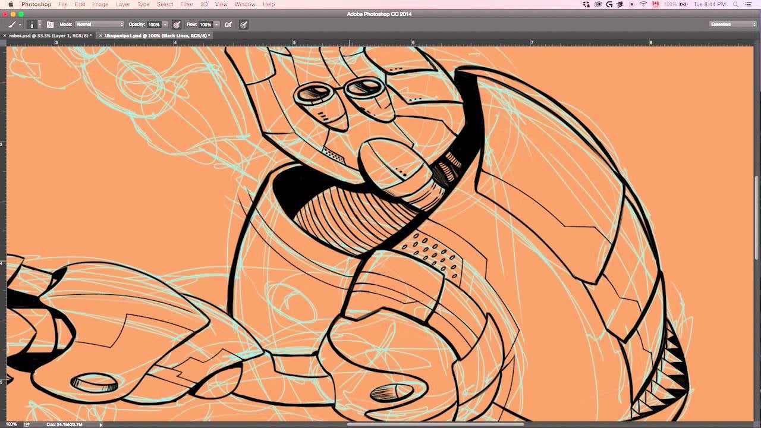Enable airbrush-style build-up
The width and height of the screenshot is (761, 428).
click(x=228, y=24)
